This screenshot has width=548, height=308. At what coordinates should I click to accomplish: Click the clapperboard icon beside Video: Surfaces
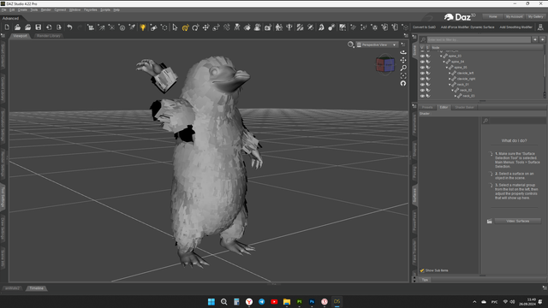[x=489, y=221]
